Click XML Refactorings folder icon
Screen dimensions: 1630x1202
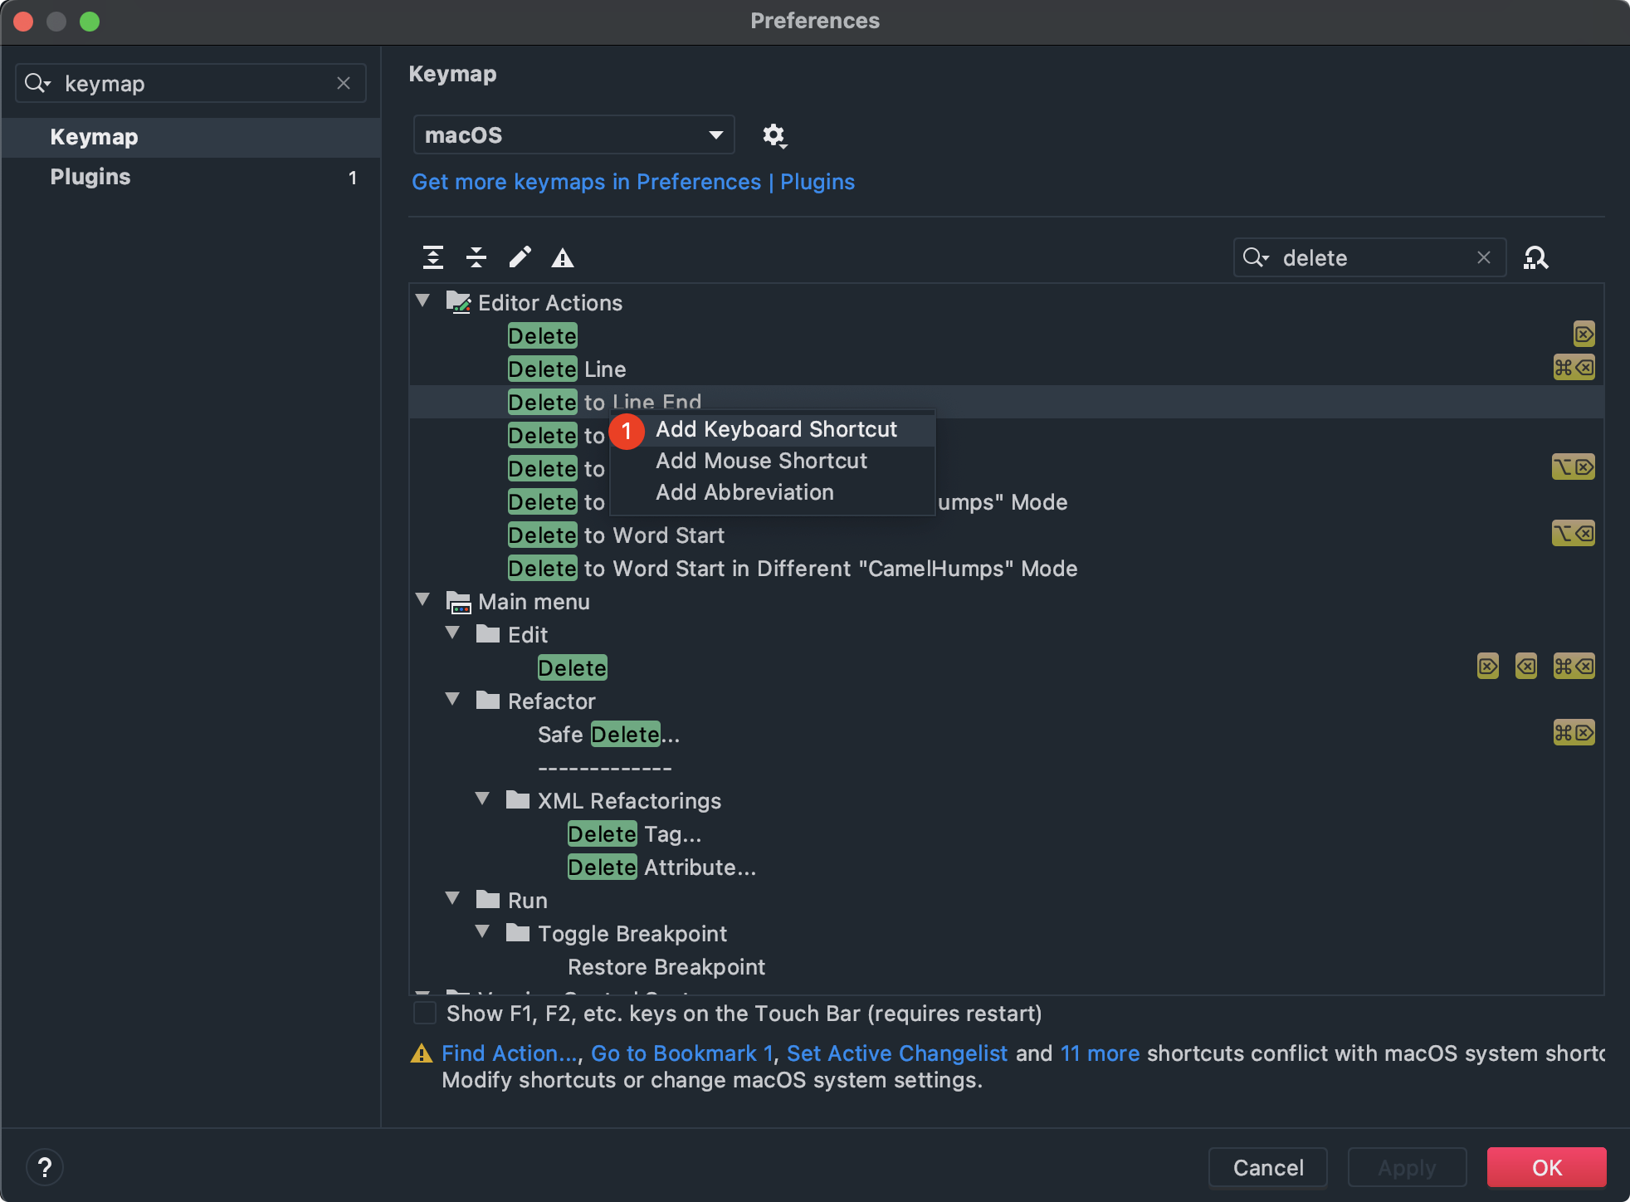(518, 800)
